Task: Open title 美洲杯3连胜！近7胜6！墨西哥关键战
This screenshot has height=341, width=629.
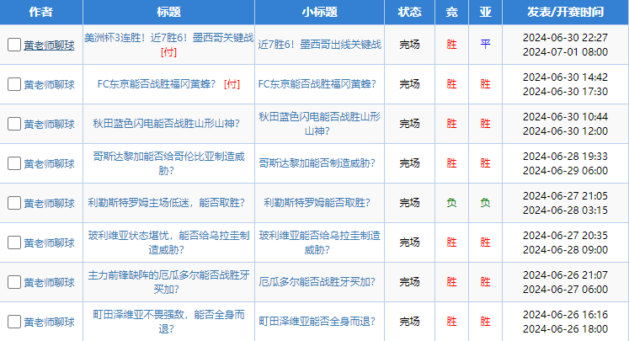Action: pyautogui.click(x=169, y=38)
